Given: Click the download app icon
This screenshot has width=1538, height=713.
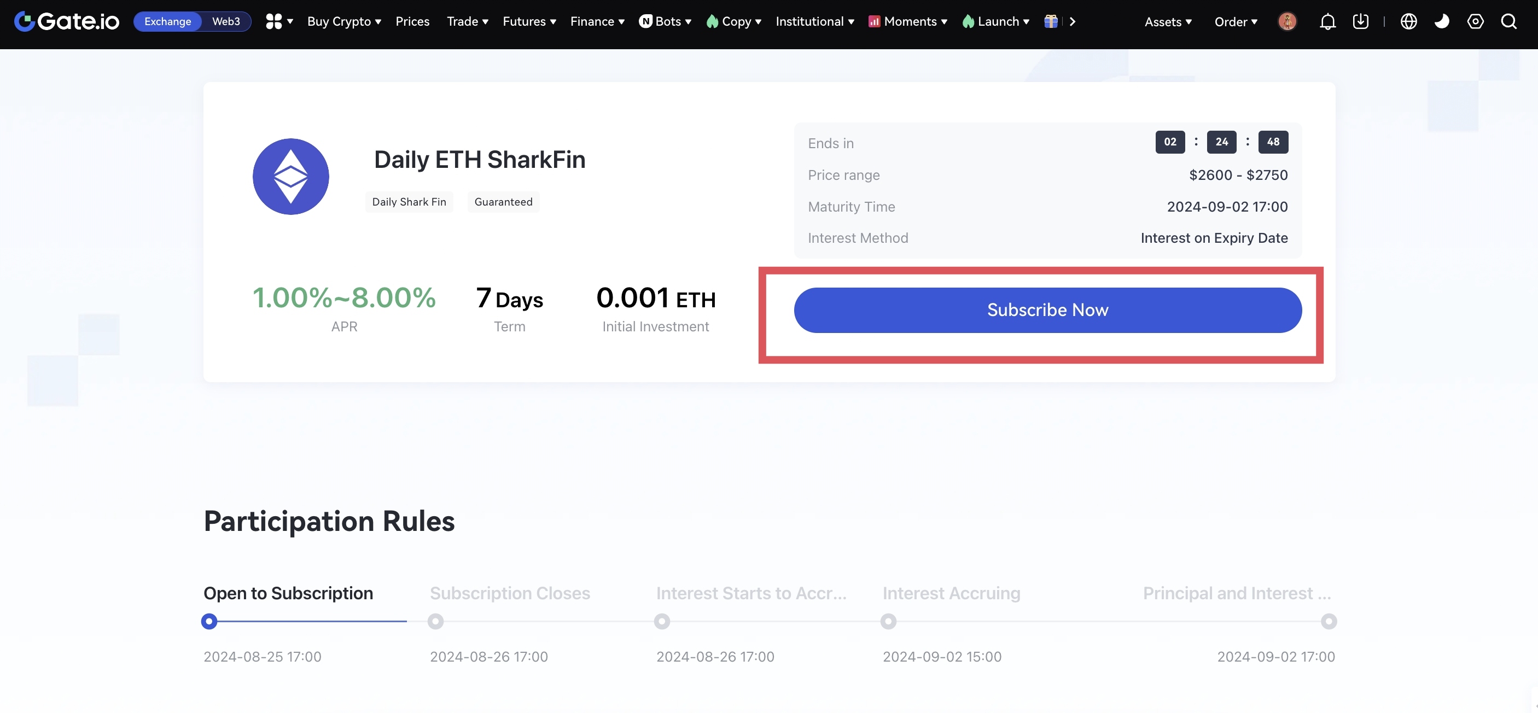Looking at the screenshot, I should pyautogui.click(x=1361, y=22).
